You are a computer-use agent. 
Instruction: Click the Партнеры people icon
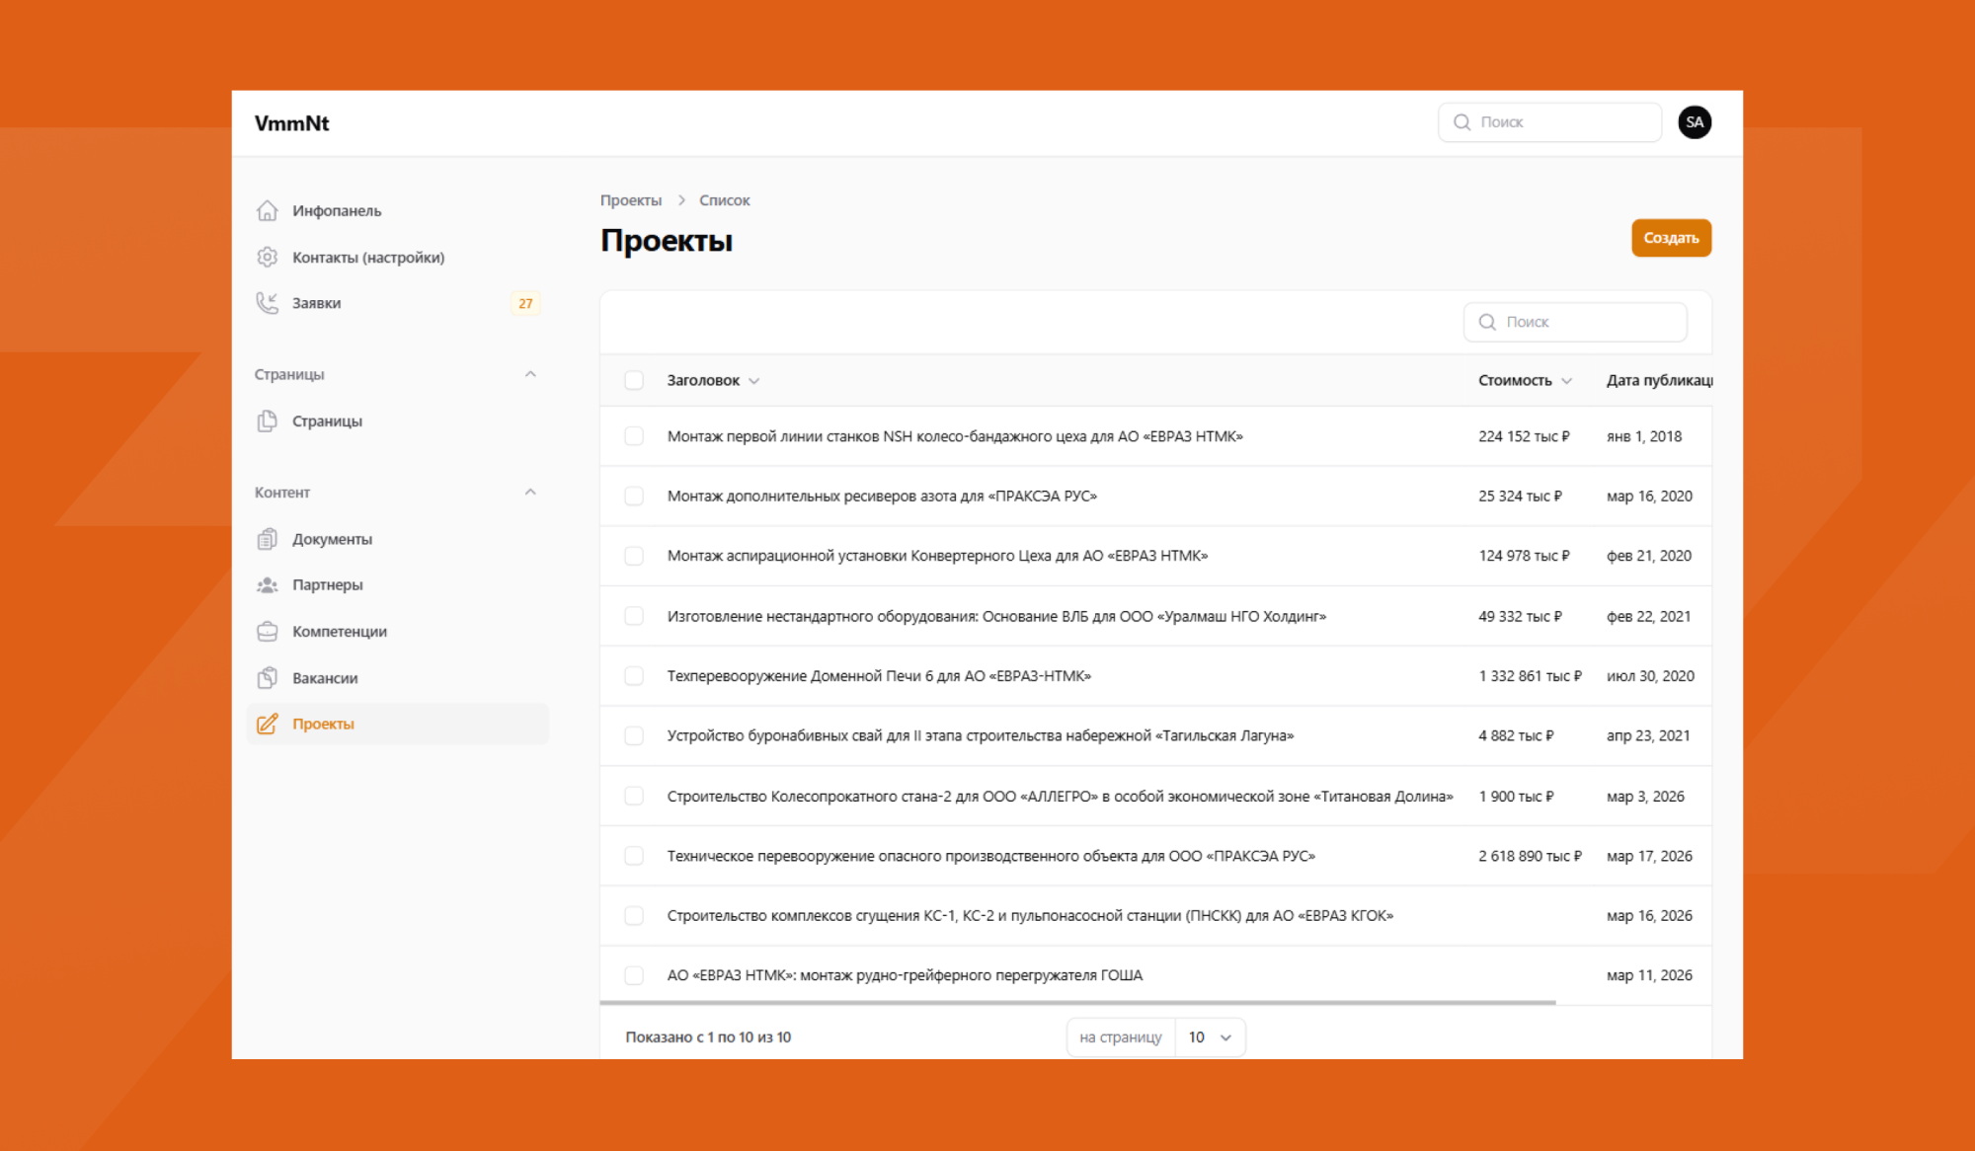[267, 585]
